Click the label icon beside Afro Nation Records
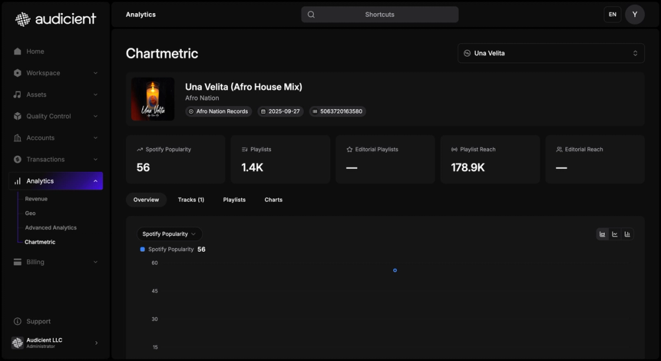Screen dimensions: 661x361 point(191,111)
